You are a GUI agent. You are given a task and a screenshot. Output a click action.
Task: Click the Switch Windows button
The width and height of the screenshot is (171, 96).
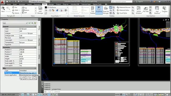coord(139,10)
